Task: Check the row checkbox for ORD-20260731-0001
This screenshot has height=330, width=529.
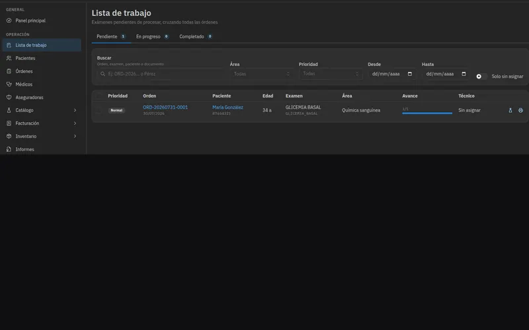Action: click(99, 110)
